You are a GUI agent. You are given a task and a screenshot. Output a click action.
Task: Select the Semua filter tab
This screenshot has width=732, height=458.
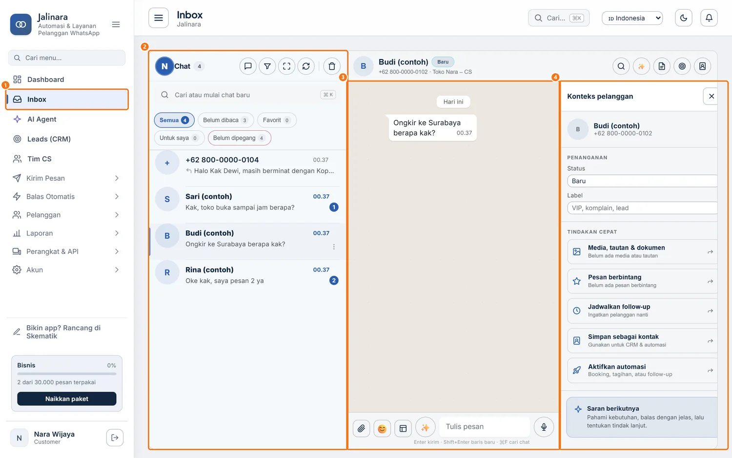click(x=174, y=120)
